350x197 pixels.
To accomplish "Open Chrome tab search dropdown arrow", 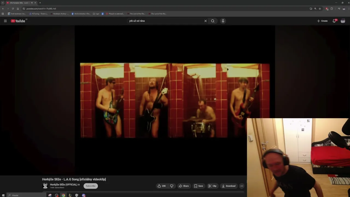I will [x=2, y=3].
